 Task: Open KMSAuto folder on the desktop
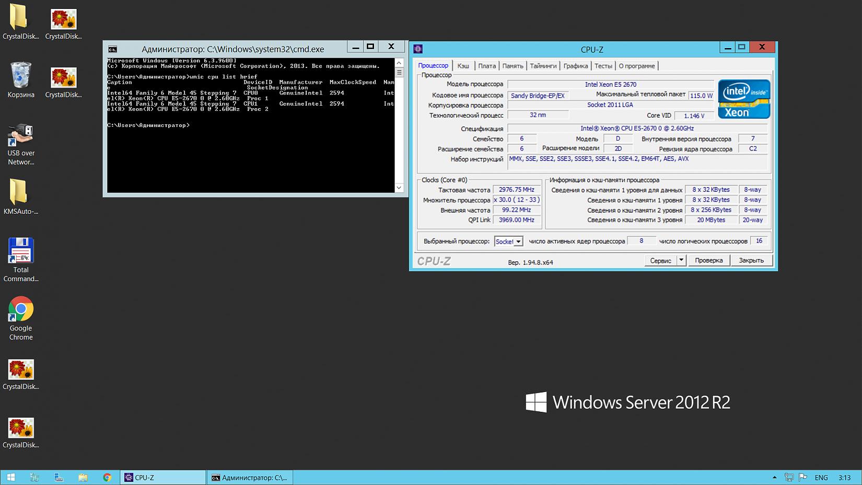coord(18,192)
